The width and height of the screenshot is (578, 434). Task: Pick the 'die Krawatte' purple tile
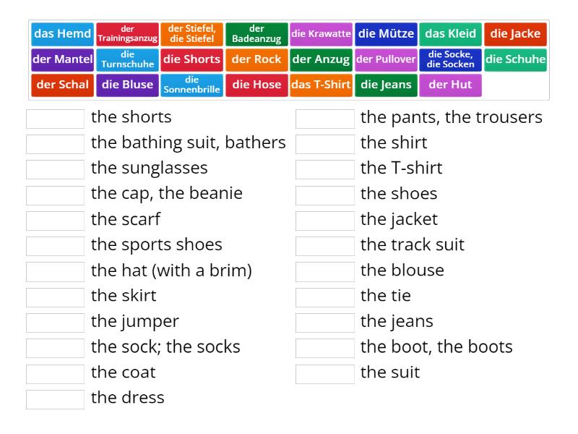(x=321, y=34)
